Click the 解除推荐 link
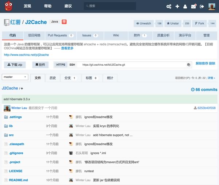 coord(202,63)
